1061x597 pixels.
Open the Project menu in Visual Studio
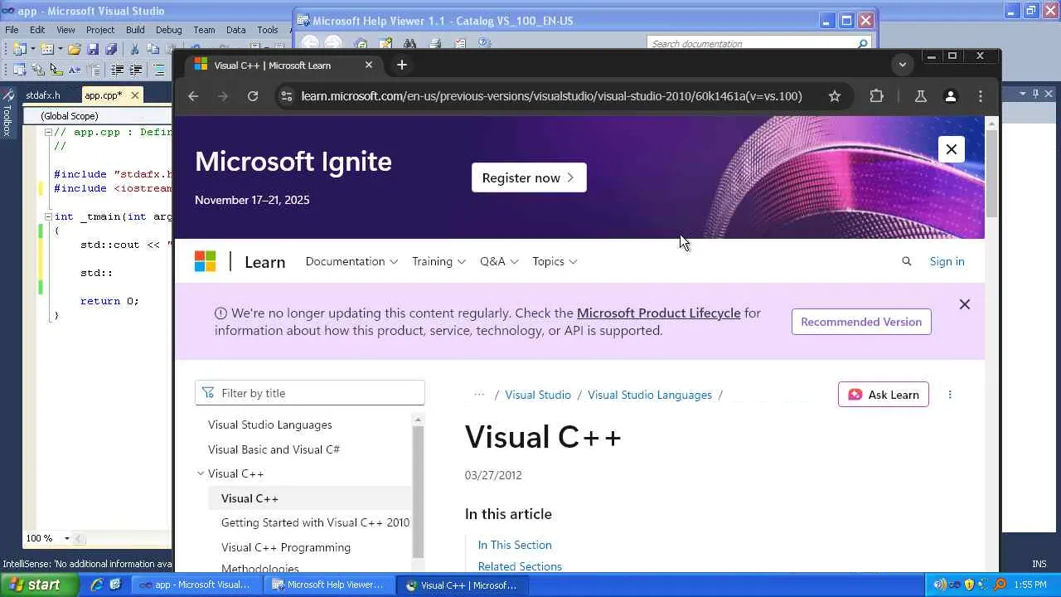(100, 30)
